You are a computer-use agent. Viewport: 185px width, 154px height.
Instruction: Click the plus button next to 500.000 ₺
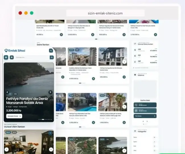tap(124, 35)
